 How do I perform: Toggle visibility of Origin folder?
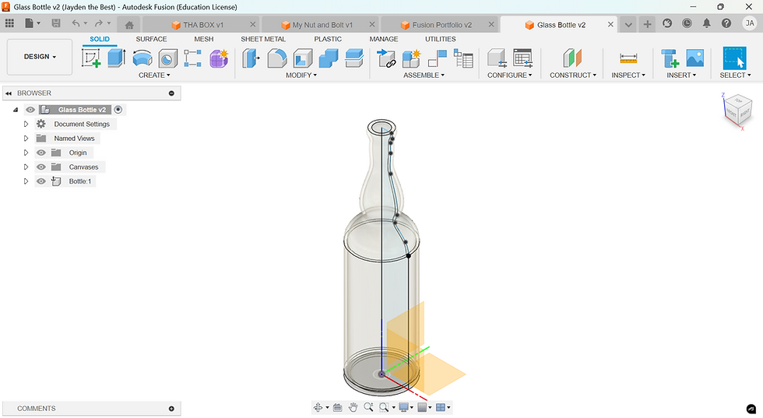40,153
